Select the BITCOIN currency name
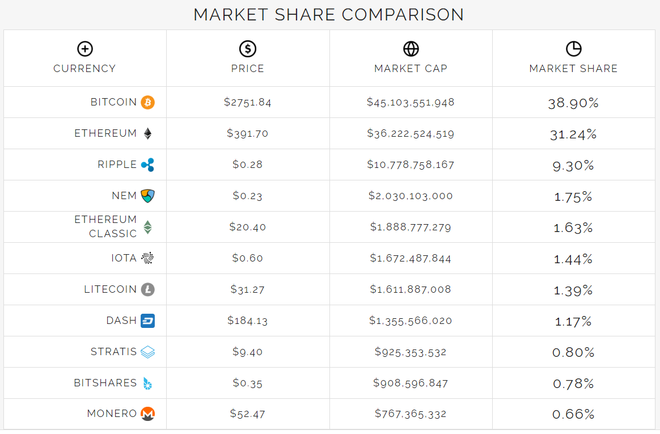 [113, 102]
